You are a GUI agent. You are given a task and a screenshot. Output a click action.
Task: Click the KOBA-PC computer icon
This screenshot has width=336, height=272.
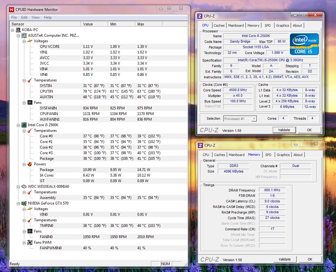click(18, 30)
